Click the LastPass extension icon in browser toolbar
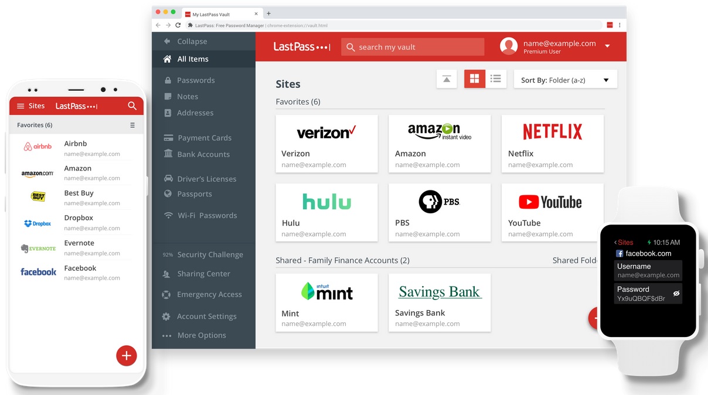The height and width of the screenshot is (395, 708). coord(610,25)
